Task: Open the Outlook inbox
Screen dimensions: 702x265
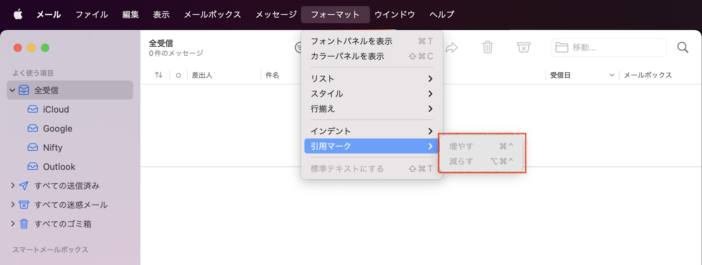Action: point(59,167)
